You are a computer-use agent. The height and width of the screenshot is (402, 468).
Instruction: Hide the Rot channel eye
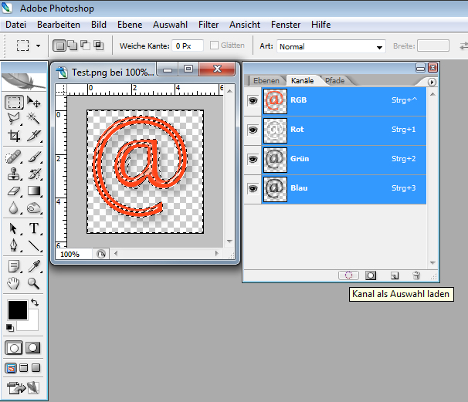tap(253, 130)
